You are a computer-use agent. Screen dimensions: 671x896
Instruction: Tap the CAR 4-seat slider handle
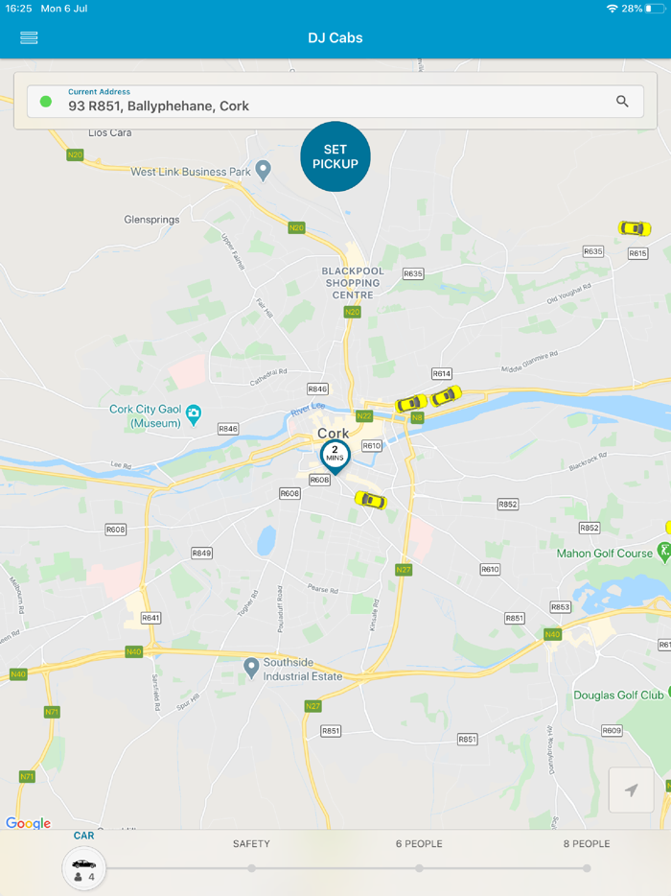click(x=84, y=868)
